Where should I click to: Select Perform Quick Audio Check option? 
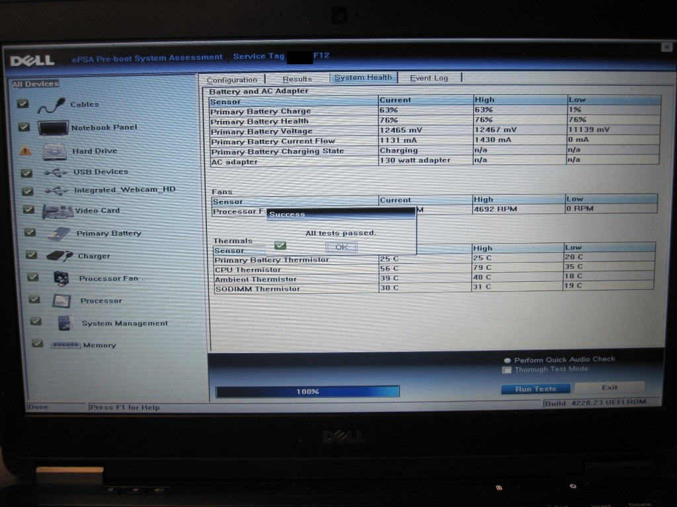[x=507, y=360]
